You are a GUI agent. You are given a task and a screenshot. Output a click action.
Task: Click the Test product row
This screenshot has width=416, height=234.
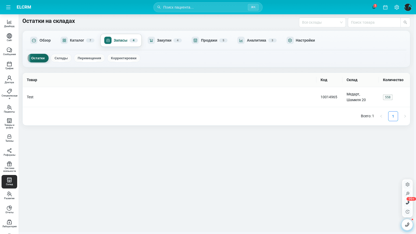[216, 97]
